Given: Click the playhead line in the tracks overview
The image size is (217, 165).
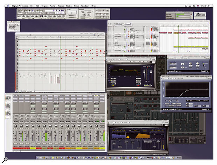Looking at the screenshot, I should (x=178, y=39).
